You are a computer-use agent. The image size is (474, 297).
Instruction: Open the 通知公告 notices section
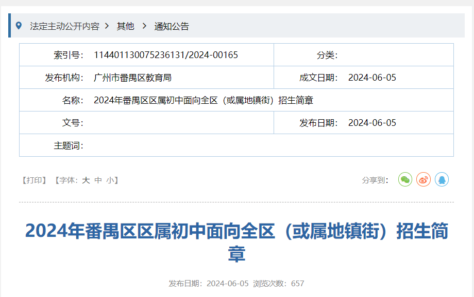[x=171, y=26]
